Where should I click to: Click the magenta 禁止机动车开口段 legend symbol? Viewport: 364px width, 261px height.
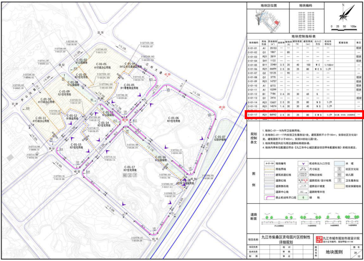(x=269, y=198)
